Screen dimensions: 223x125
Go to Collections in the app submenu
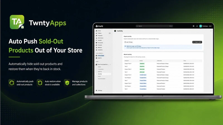(101, 69)
